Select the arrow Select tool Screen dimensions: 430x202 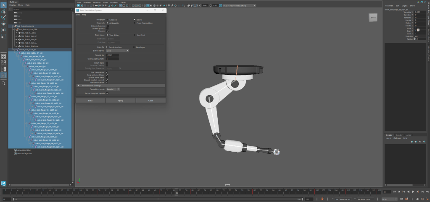point(3,5)
